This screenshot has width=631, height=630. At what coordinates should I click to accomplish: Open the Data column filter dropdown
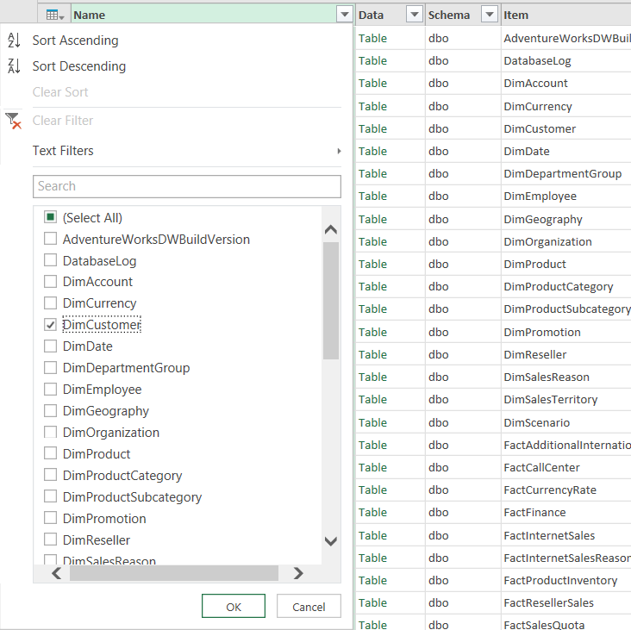[x=415, y=15]
